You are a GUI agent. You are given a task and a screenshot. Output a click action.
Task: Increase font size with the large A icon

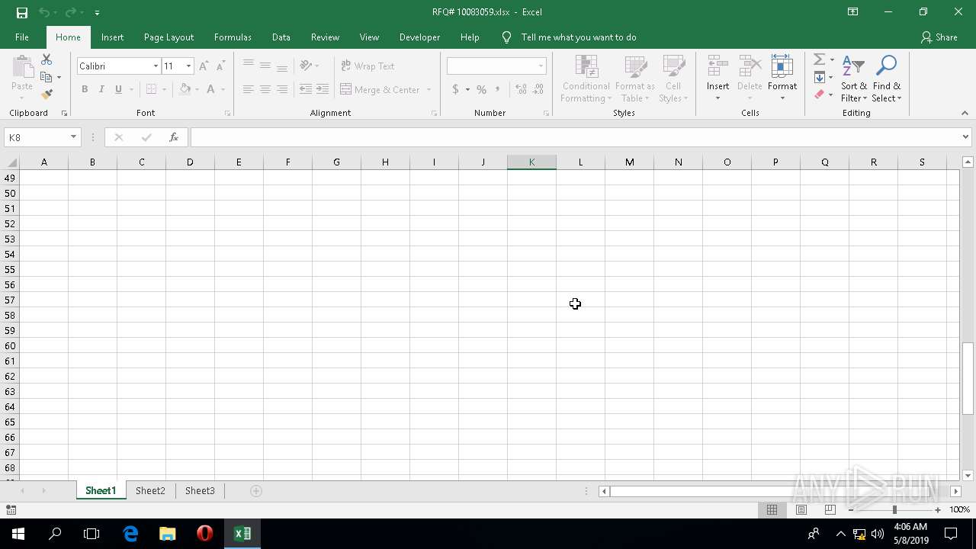[204, 66]
